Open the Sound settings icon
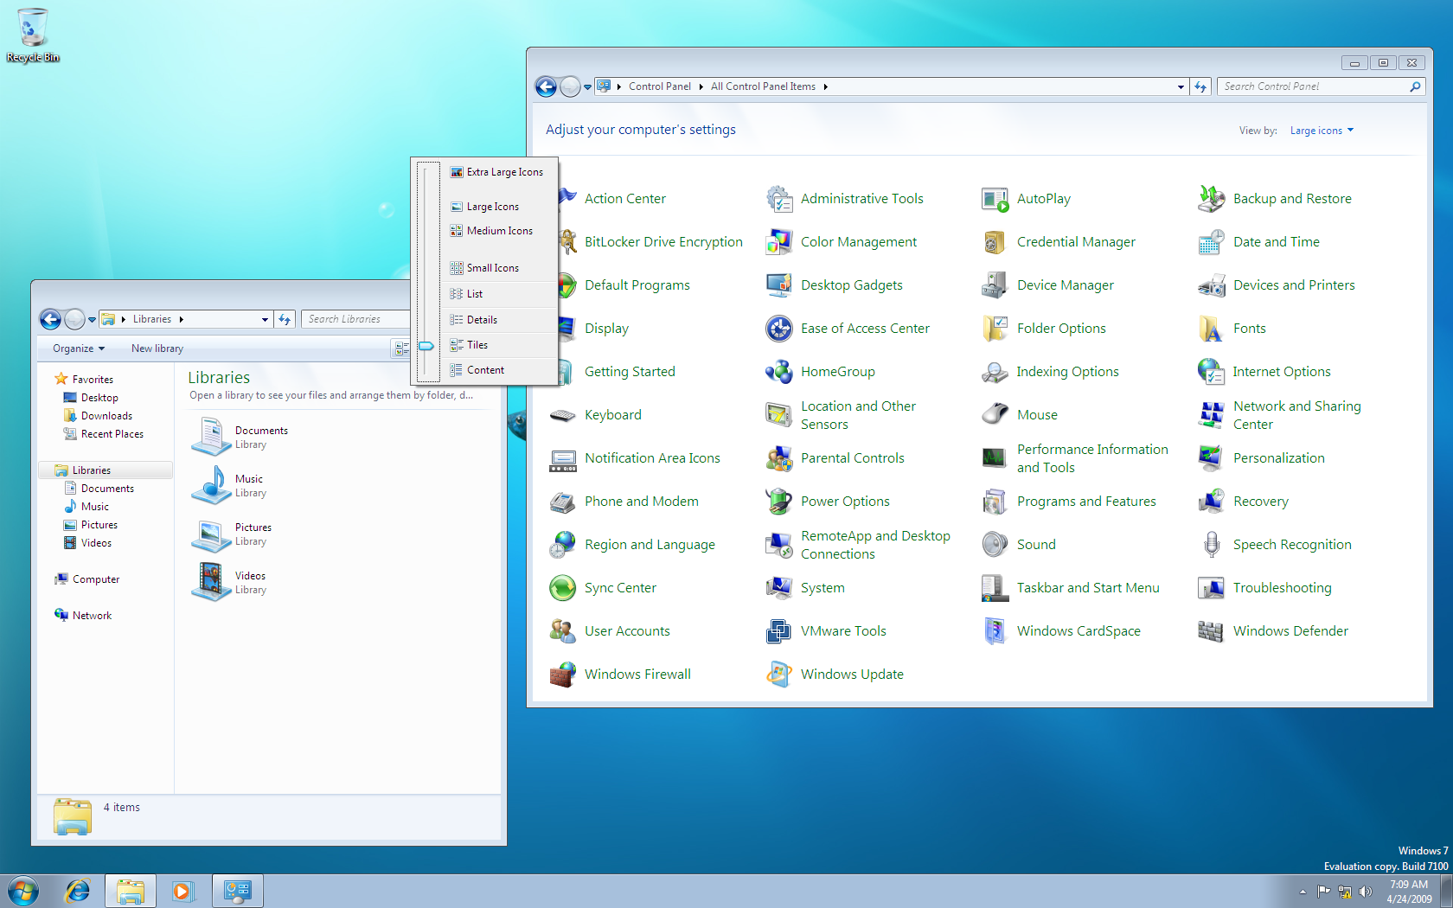The width and height of the screenshot is (1453, 908). coord(1035,544)
